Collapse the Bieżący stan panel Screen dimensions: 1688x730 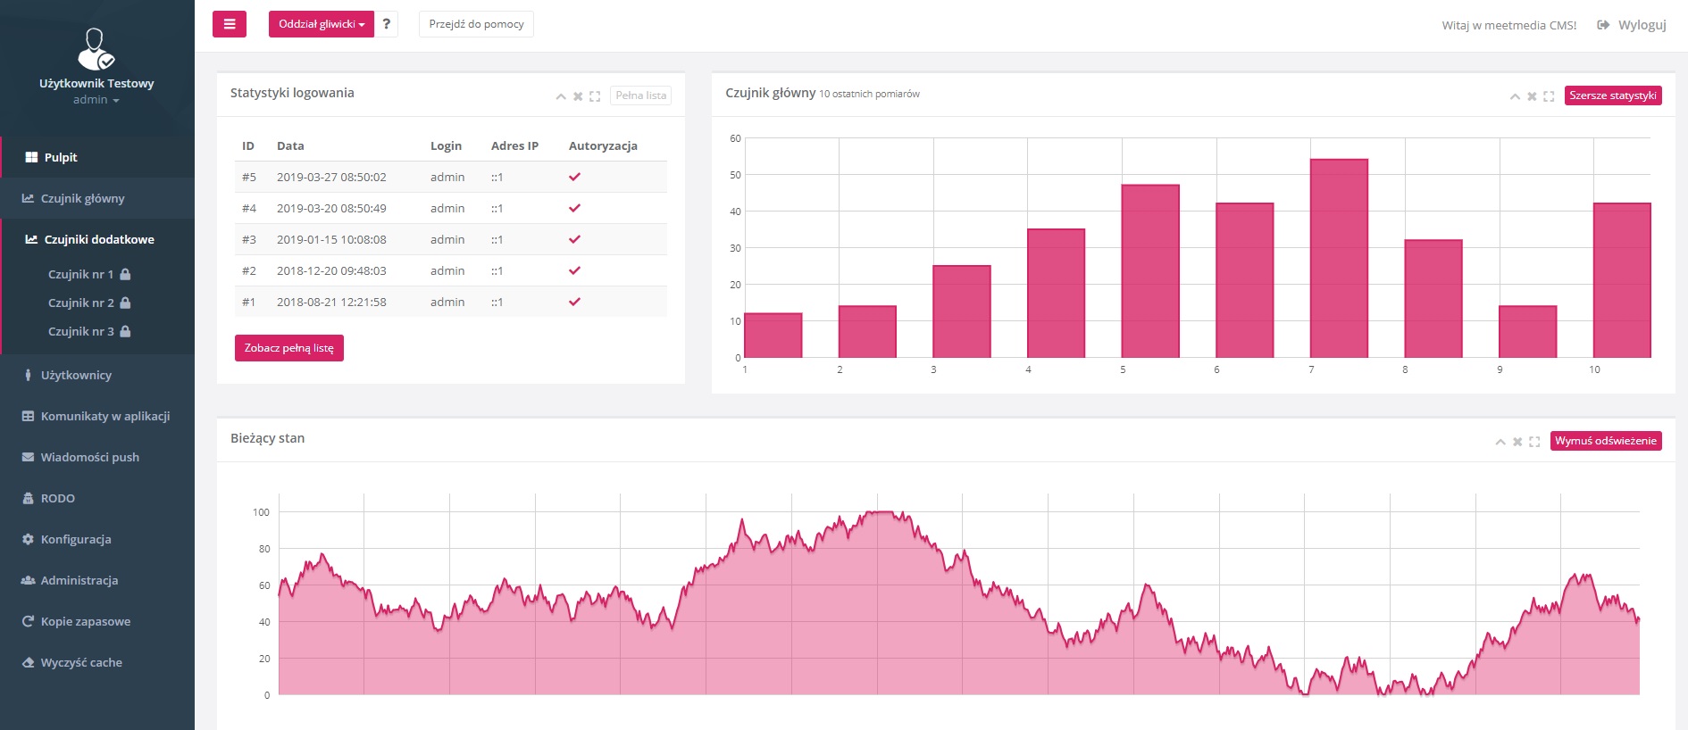(x=1500, y=442)
